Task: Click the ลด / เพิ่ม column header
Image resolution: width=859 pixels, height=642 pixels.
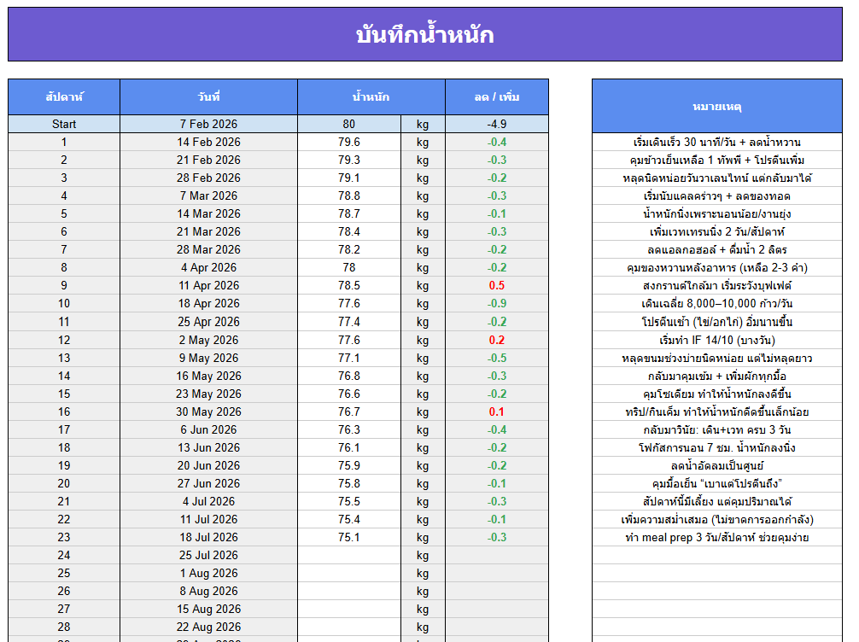Action: pyautogui.click(x=496, y=97)
